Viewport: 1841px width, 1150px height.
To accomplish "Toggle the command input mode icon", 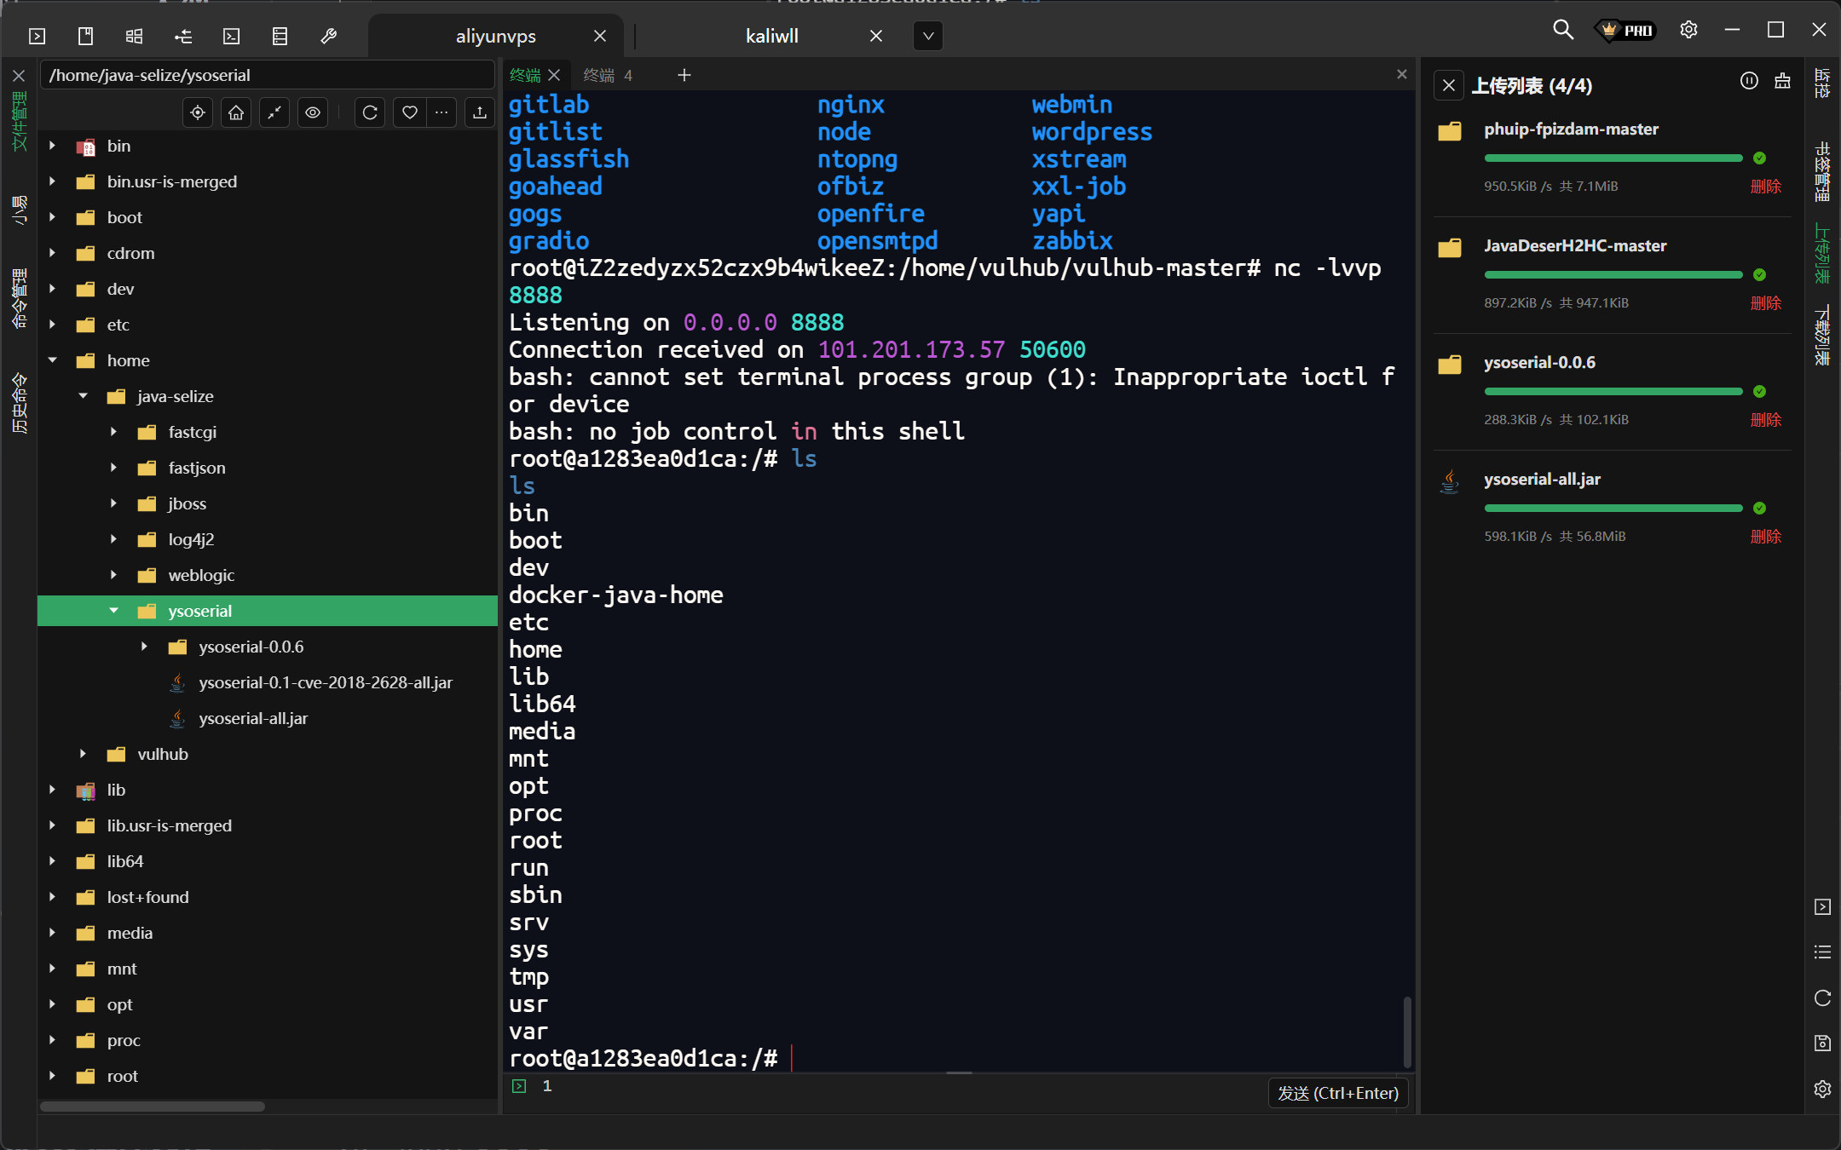I will click(x=519, y=1086).
